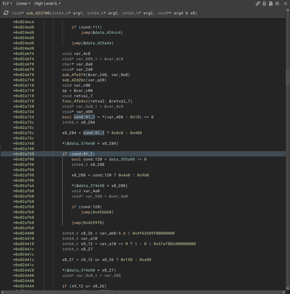Viewport: 290px width, 294px height.
Task: Click the binary file document icon
Action: tap(271, 4)
